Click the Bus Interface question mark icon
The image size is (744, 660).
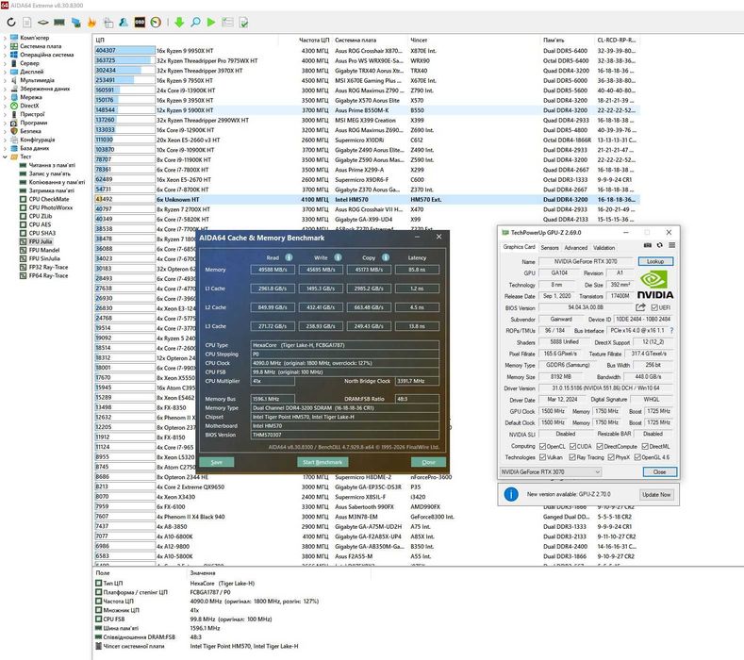(x=671, y=330)
